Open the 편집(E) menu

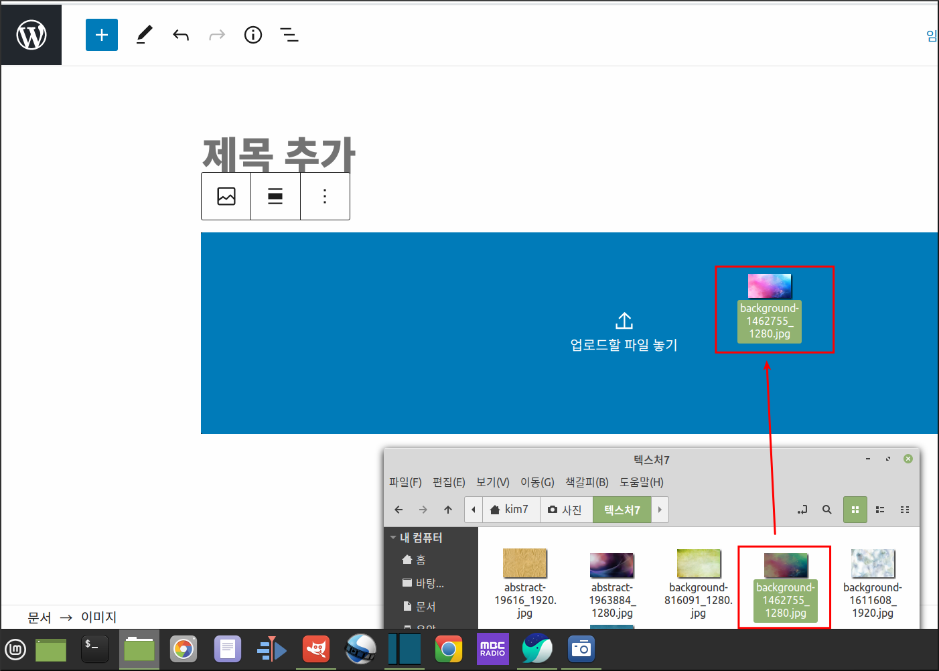(x=449, y=482)
